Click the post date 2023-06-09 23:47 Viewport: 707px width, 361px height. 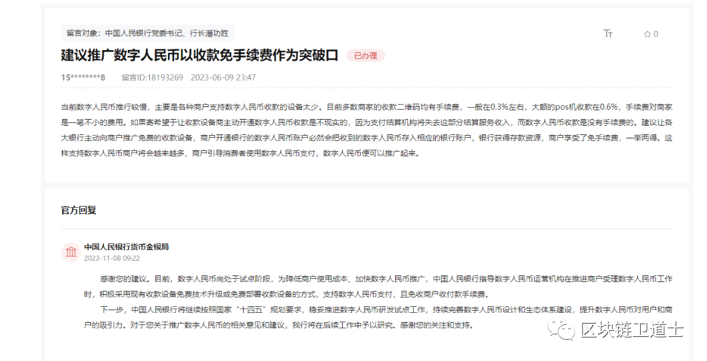coord(223,78)
